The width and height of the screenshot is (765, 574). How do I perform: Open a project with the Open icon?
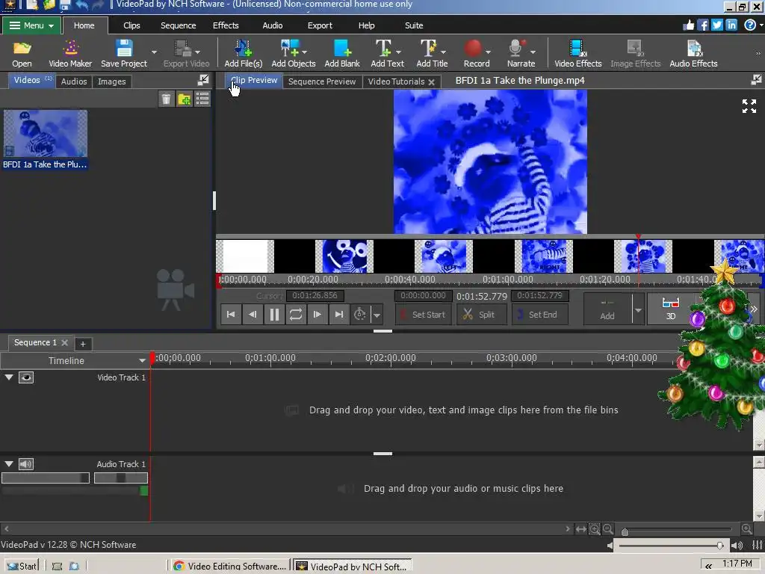pyautogui.click(x=22, y=54)
